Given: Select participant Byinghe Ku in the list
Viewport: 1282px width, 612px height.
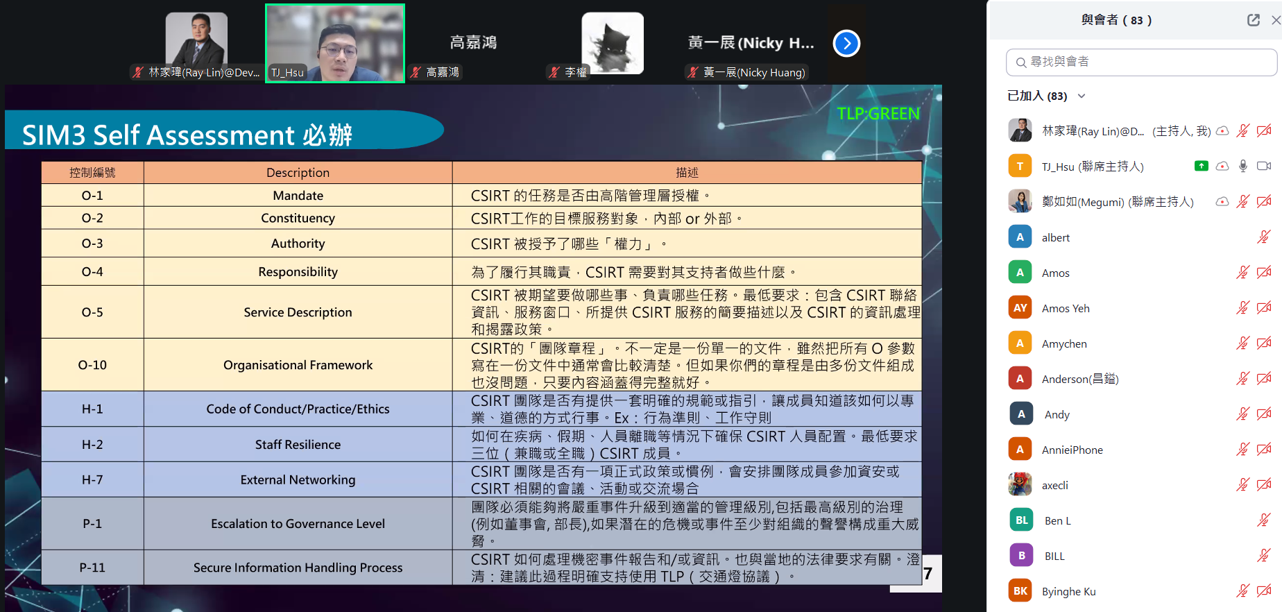Looking at the screenshot, I should coord(1068,591).
